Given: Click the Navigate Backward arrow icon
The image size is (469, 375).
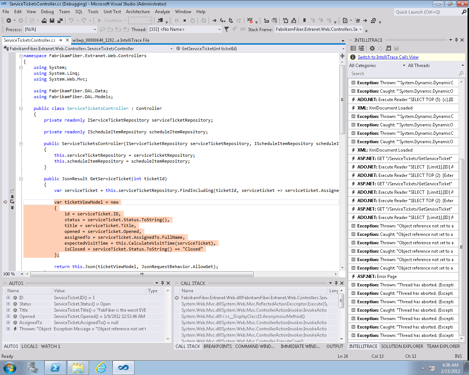Looking at the screenshot, I should (8, 21).
